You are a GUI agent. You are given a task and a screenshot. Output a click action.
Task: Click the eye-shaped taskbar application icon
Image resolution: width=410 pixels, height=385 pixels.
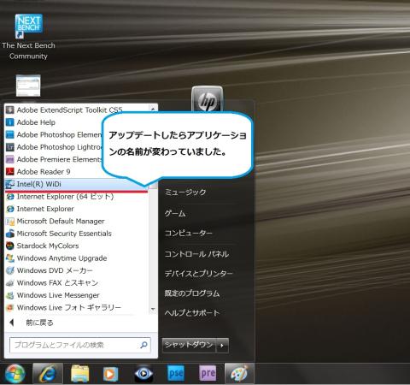143,374
